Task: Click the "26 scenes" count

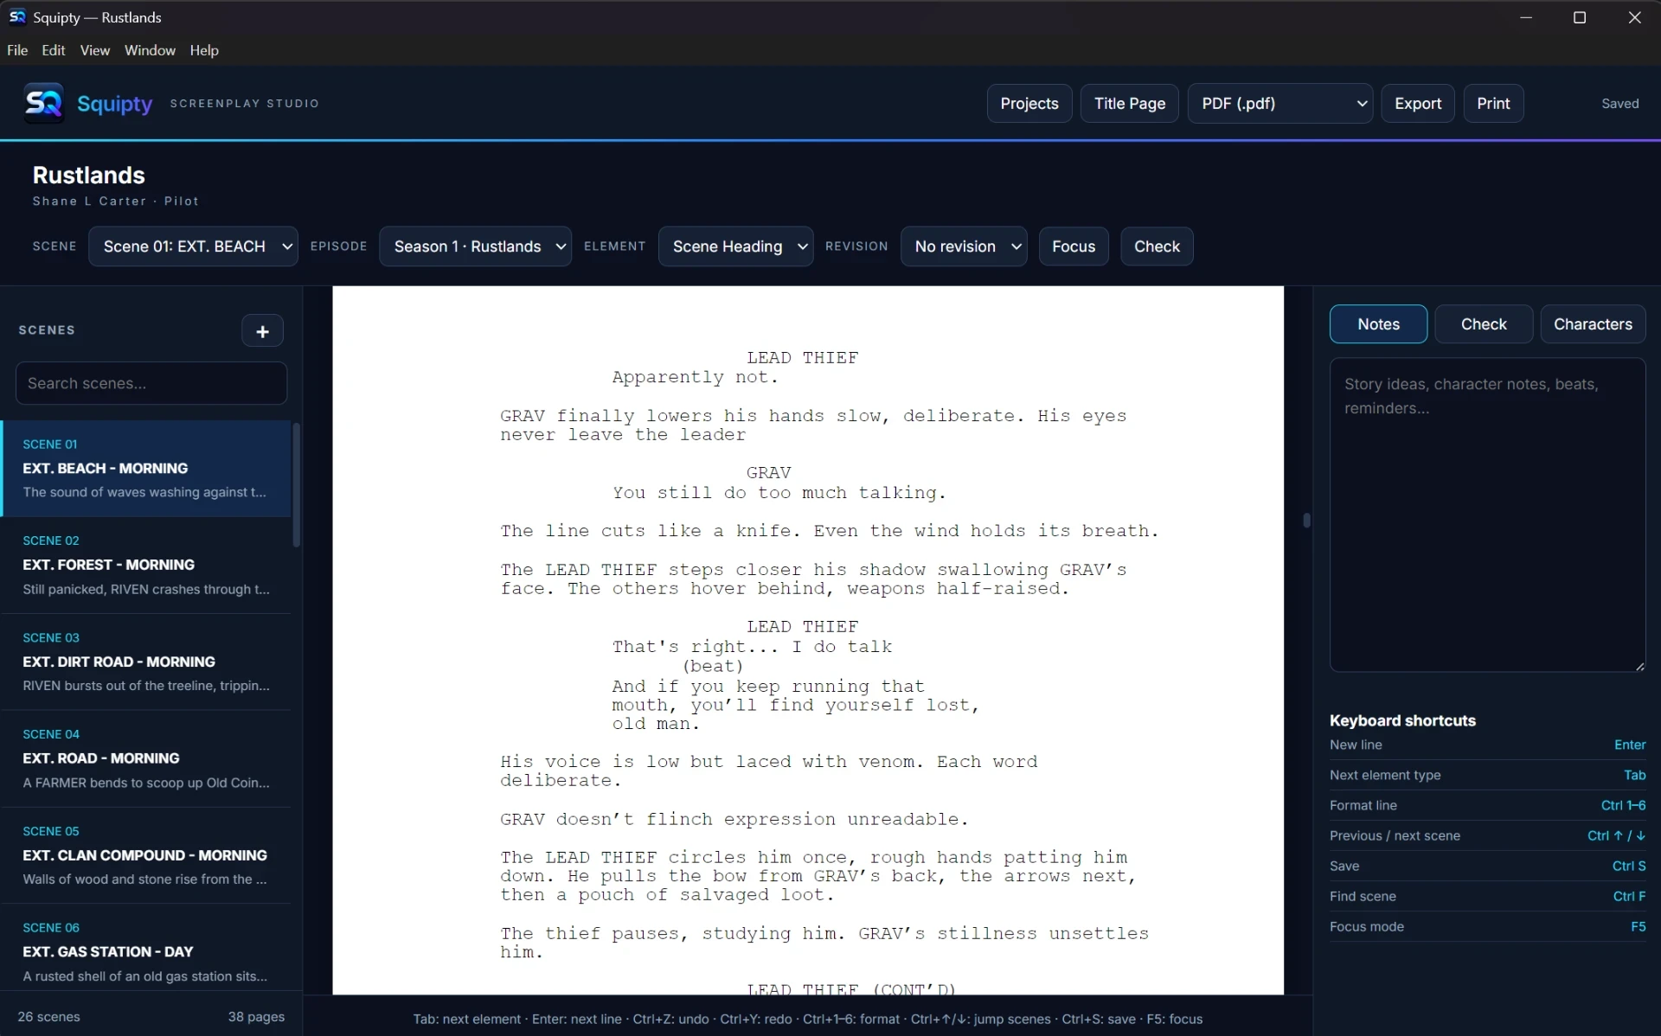Action: [49, 1017]
